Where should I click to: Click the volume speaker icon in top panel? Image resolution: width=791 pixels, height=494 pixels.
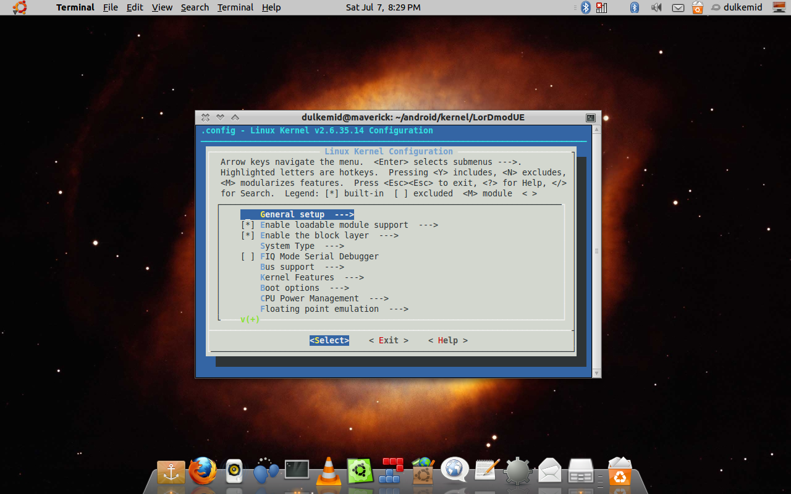(656, 7)
